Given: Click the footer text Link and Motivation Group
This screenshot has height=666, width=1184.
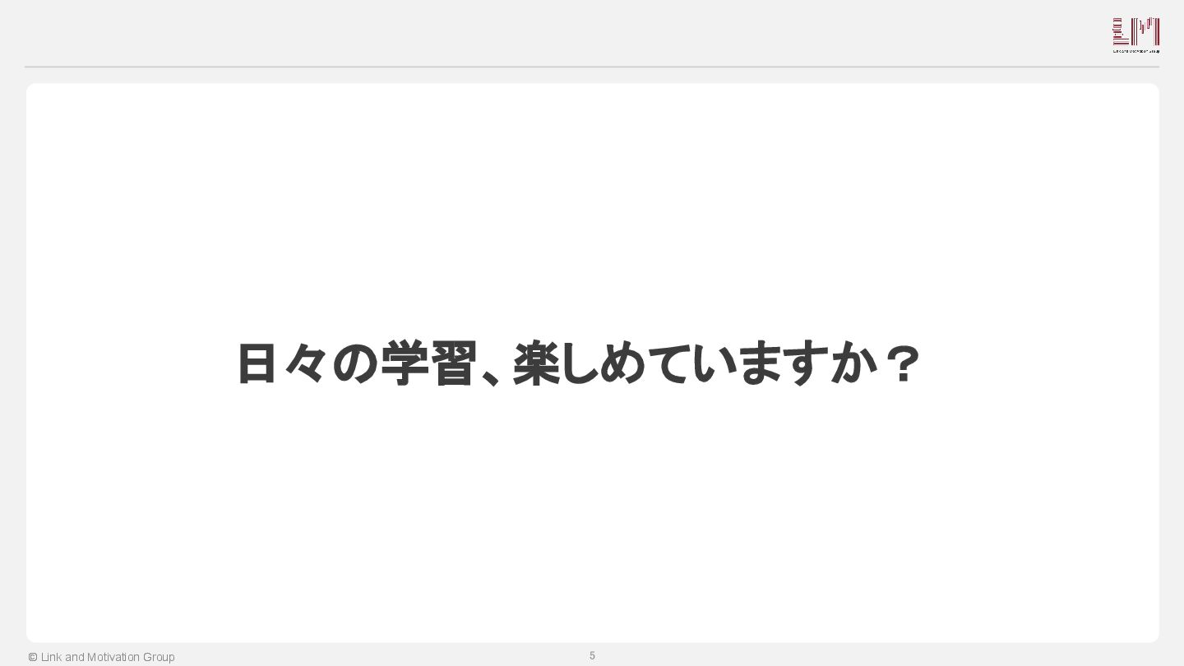Looking at the screenshot, I should (108, 657).
